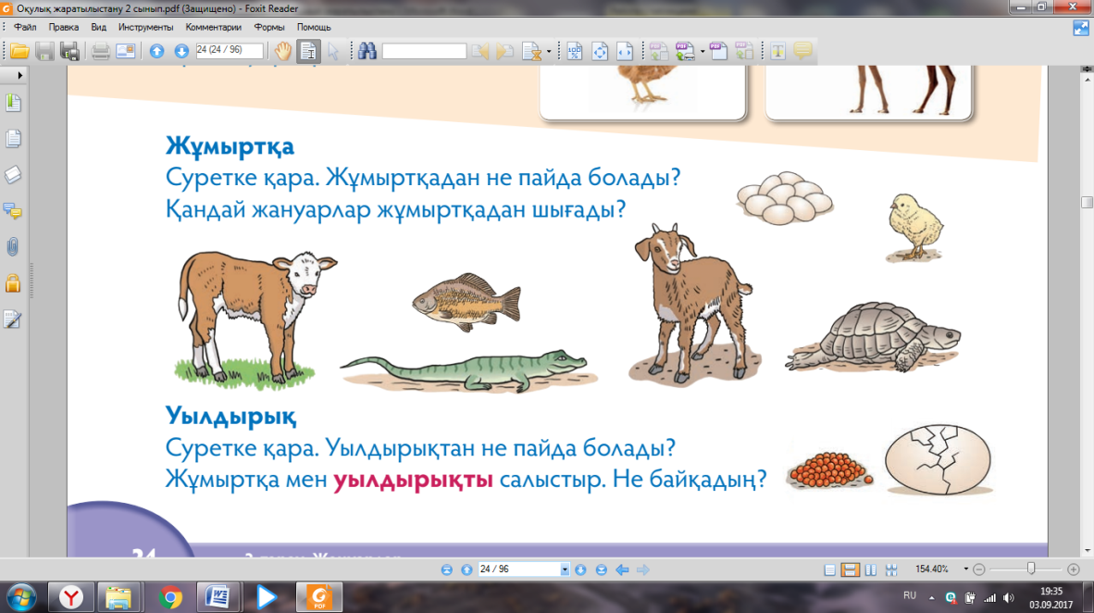The image size is (1094, 613).
Task: Click the zoom slider handle
Action: [1030, 569]
